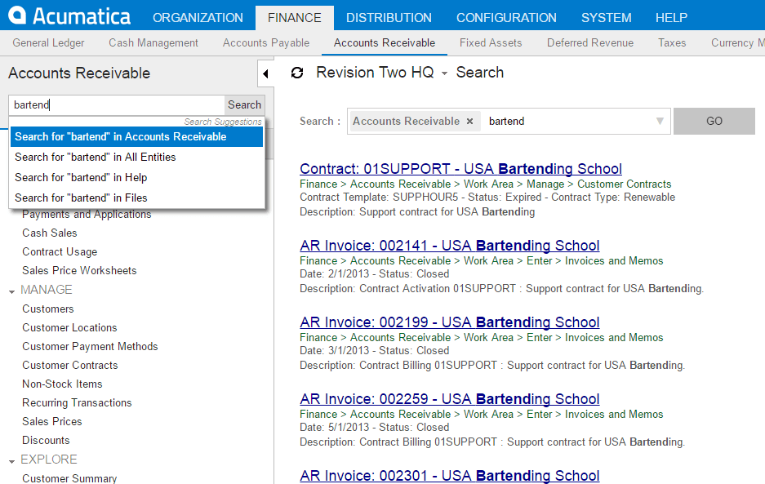Click the Search page title
This screenshot has height=484, width=765.
[479, 72]
